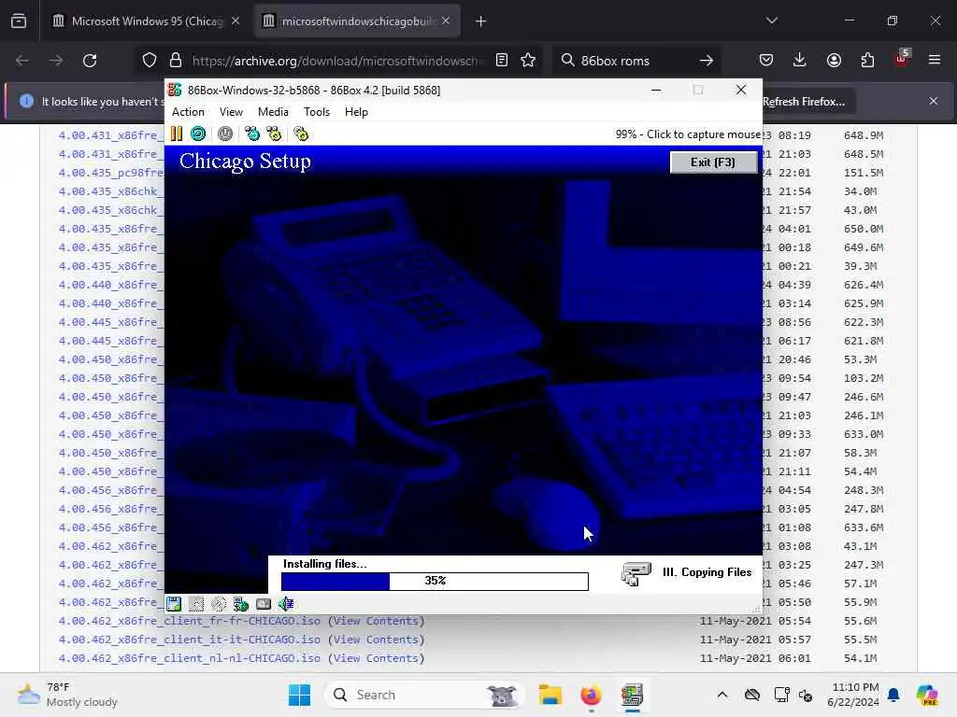Click the gray device icon beside the speaker

click(264, 604)
